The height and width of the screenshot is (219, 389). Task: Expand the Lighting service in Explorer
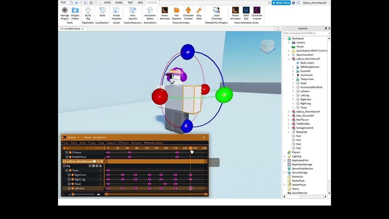pyautogui.click(x=284, y=156)
